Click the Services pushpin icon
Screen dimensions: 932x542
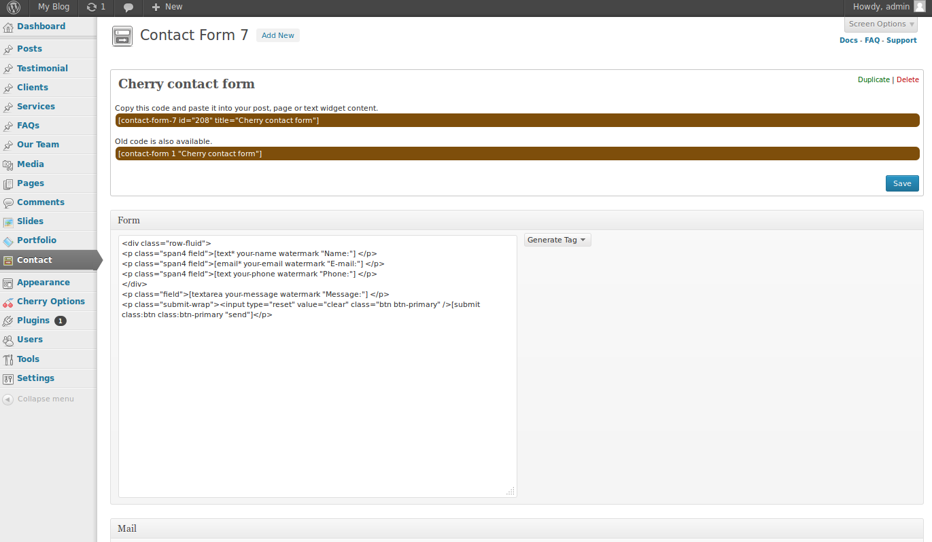click(8, 107)
